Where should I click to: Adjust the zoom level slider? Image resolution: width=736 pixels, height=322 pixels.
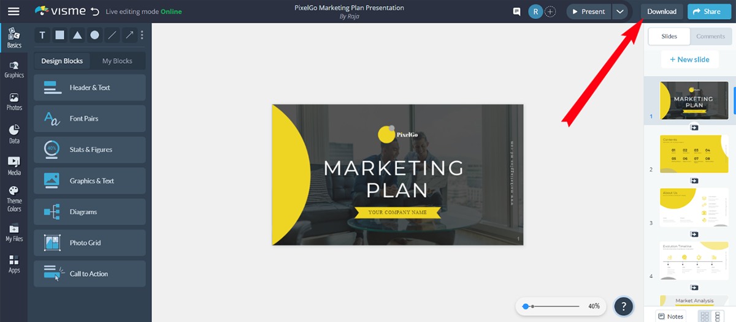click(552, 305)
